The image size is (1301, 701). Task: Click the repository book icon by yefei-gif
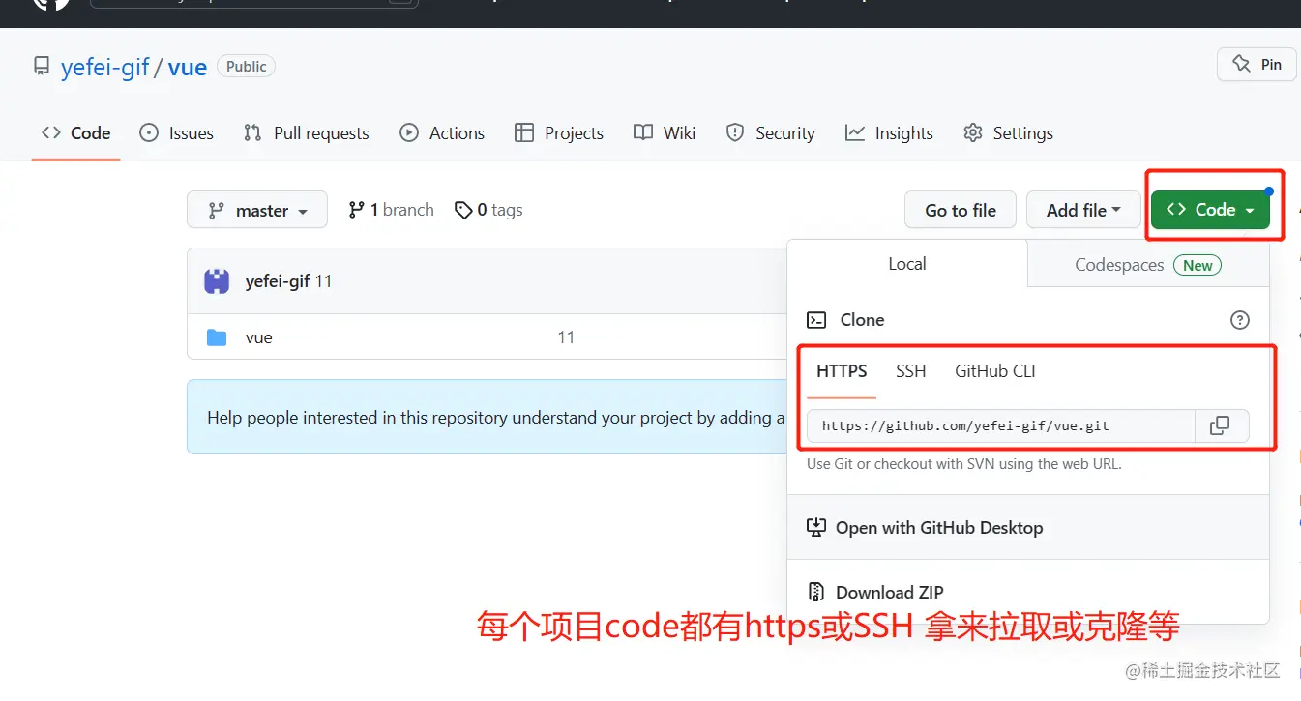tap(42, 67)
